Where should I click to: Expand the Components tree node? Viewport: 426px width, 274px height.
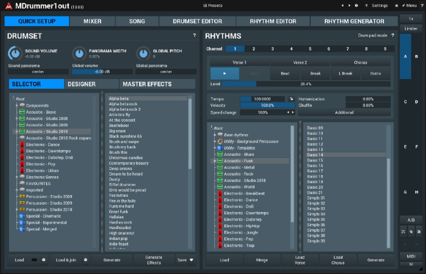17,106
